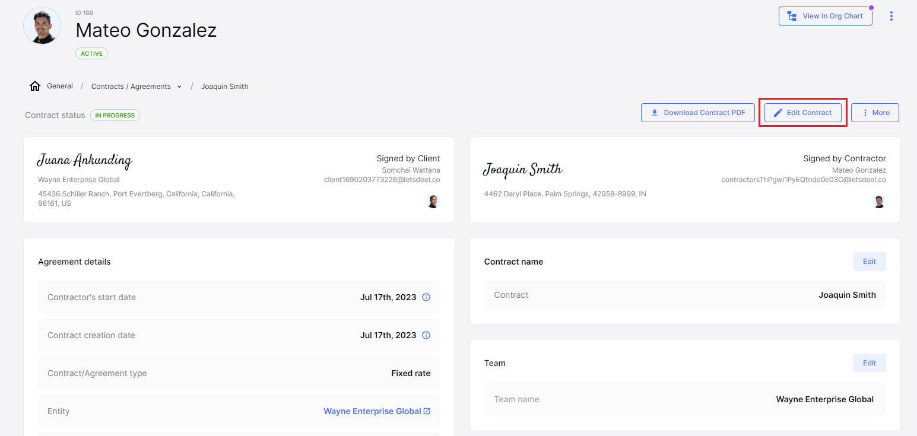The image size is (917, 436).
Task: Open the three-dot menu beside View In Org Chart
Action: click(x=891, y=16)
